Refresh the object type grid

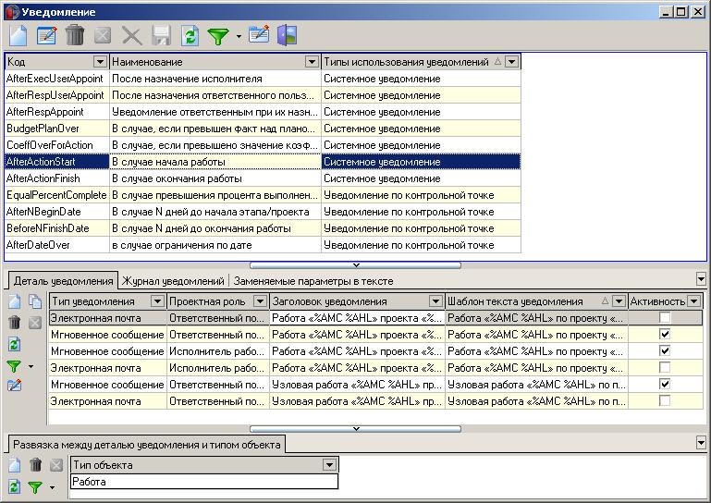[15, 487]
